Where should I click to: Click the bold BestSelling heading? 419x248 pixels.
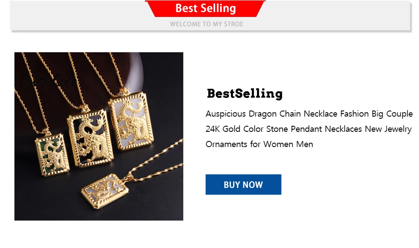[244, 94]
